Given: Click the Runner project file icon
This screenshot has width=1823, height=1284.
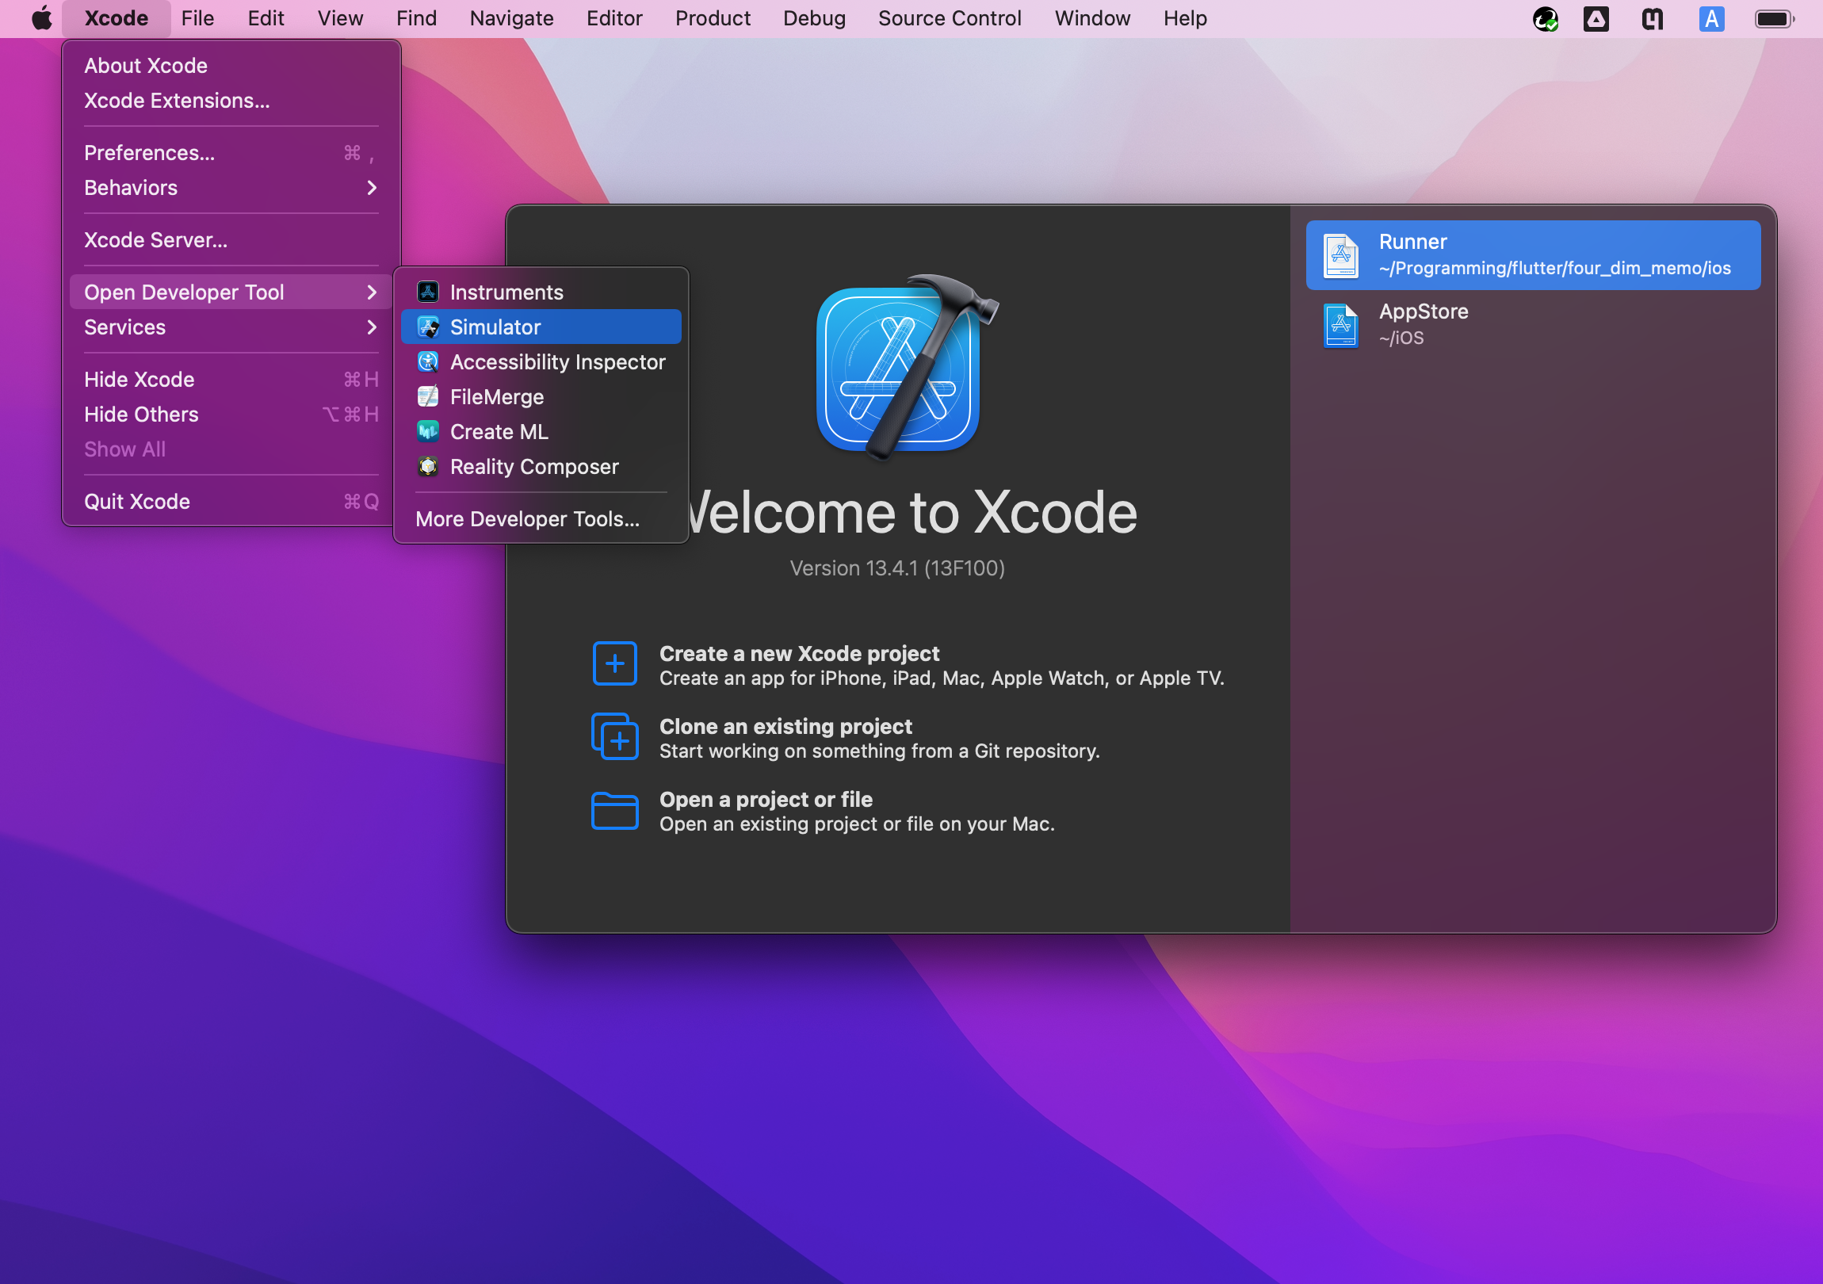Looking at the screenshot, I should [x=1341, y=256].
